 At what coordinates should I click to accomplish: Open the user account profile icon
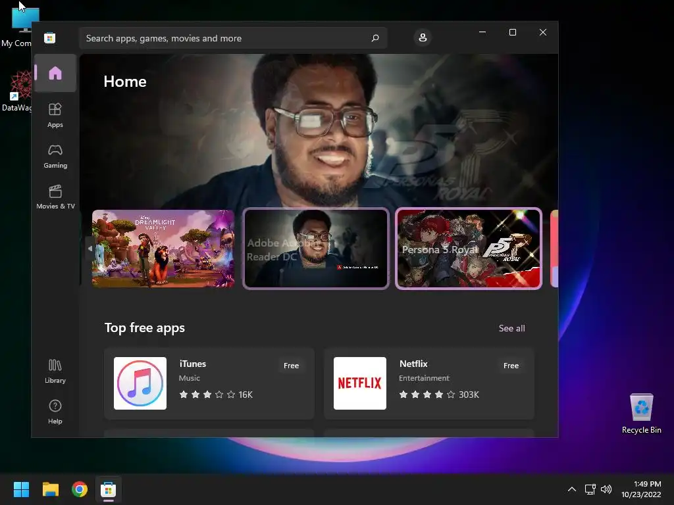(x=423, y=37)
